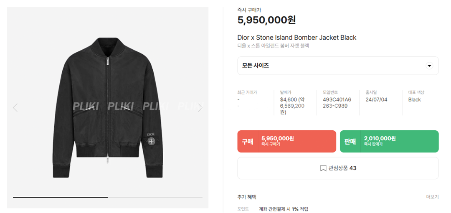Click the 관심상품 43 wishlist text
Image resolution: width=451 pixels, height=213 pixels.
click(342, 168)
